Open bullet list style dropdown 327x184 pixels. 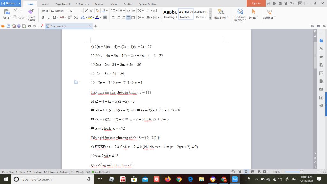point(117,11)
